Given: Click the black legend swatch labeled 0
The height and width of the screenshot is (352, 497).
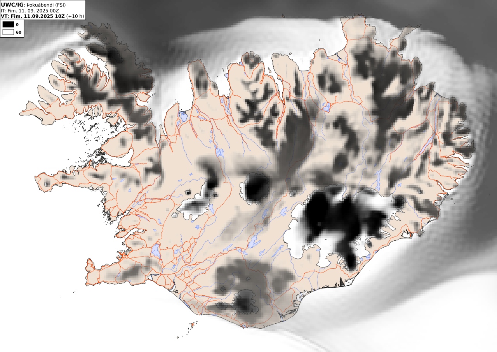Looking at the screenshot, I should tap(8, 24).
